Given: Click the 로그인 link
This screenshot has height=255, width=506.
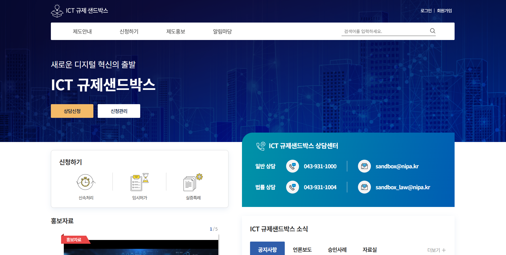Looking at the screenshot, I should click(x=426, y=10).
